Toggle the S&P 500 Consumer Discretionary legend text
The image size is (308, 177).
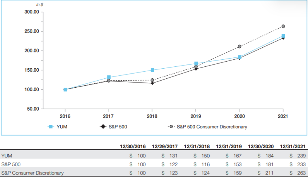point(212,127)
